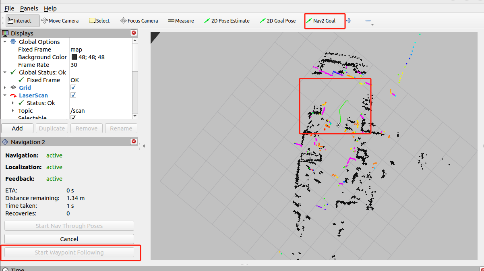Open the File menu
484x271 pixels.
click(x=9, y=8)
